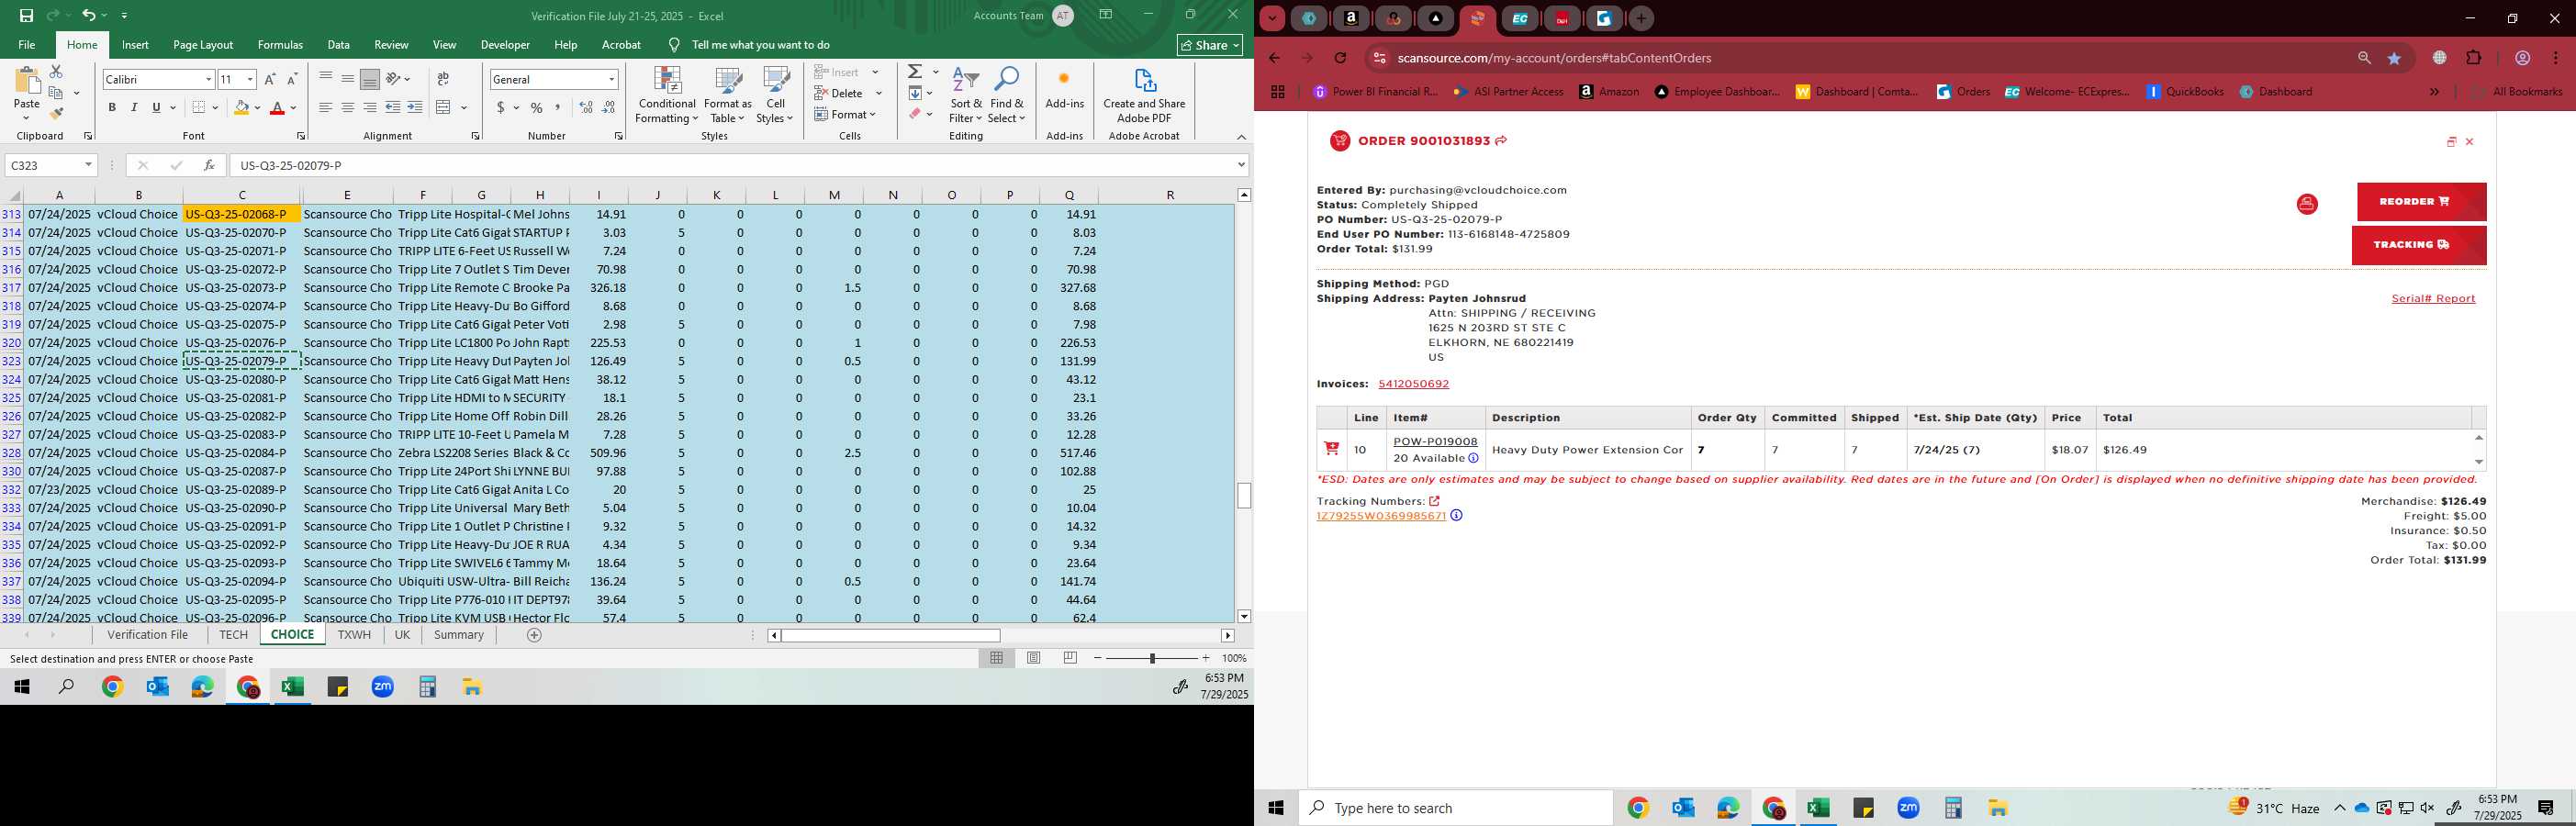This screenshot has height=826, width=2576.
Task: Click the Format cells button
Action: click(x=845, y=114)
